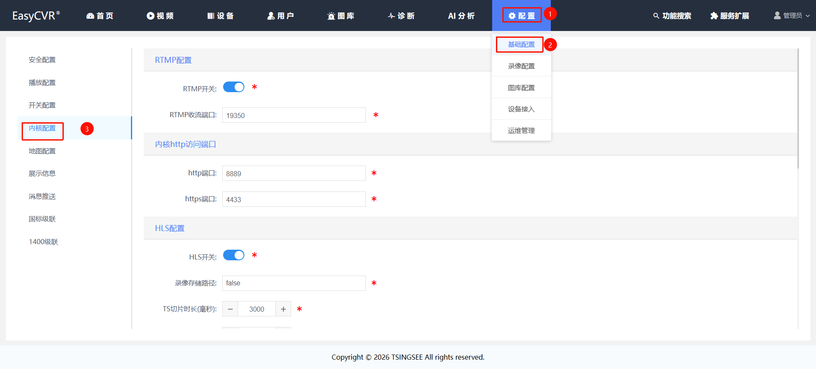Go to 国标级联 sidebar entry
The height and width of the screenshot is (369, 816).
[42, 219]
